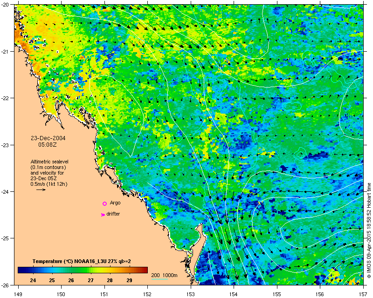The height and width of the screenshot is (298, 373).
Task: Click the date label 23-Dec-2004
Action: (48, 138)
